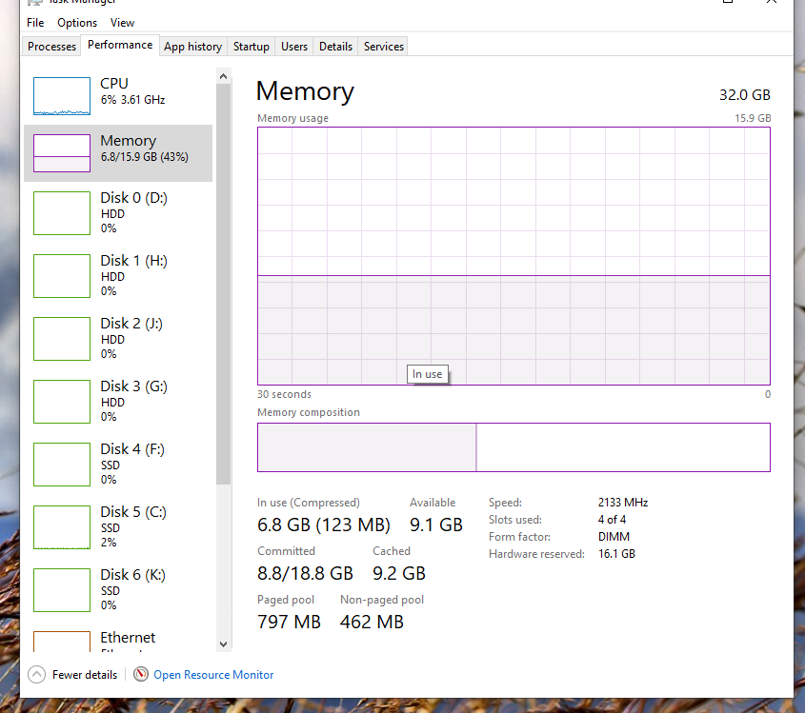Open the File menu

tap(35, 23)
